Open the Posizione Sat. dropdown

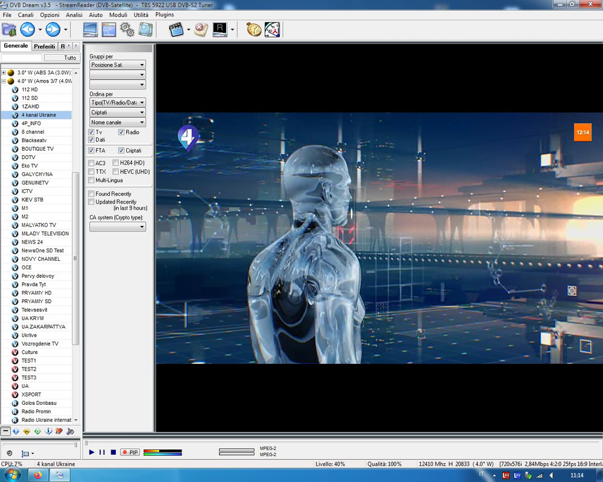118,65
